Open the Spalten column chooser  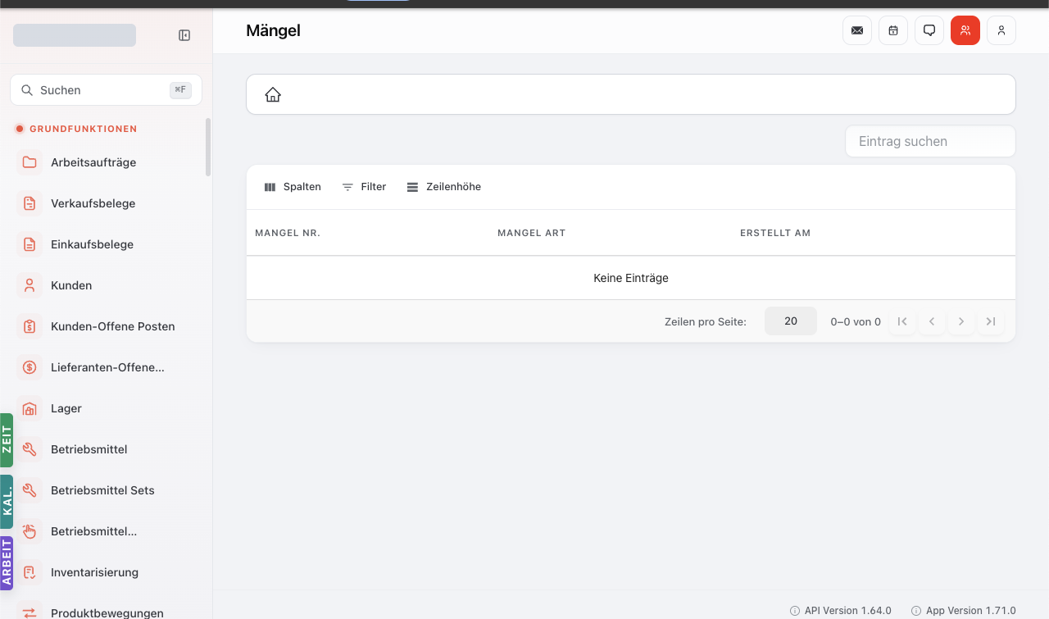point(293,187)
